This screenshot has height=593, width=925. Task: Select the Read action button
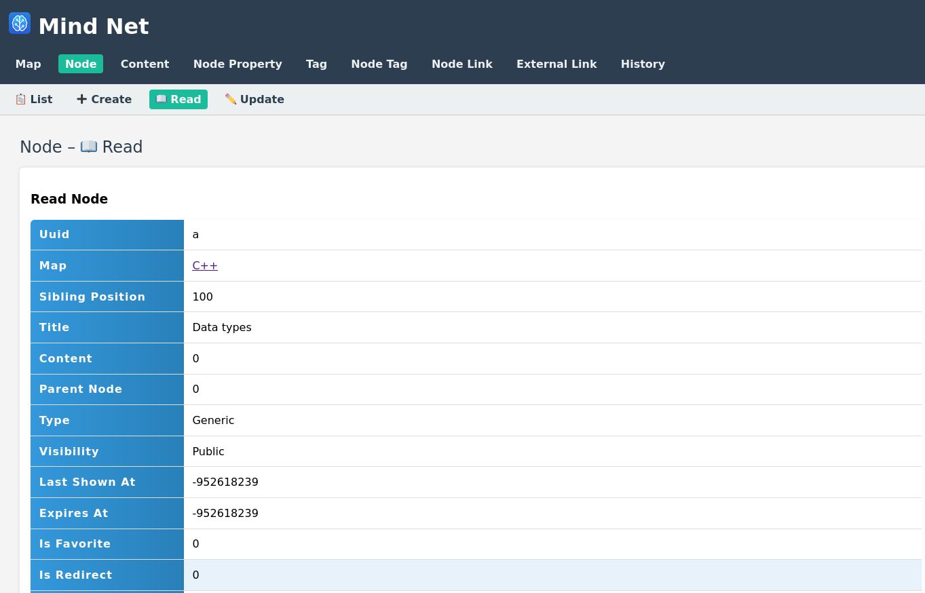tap(178, 99)
